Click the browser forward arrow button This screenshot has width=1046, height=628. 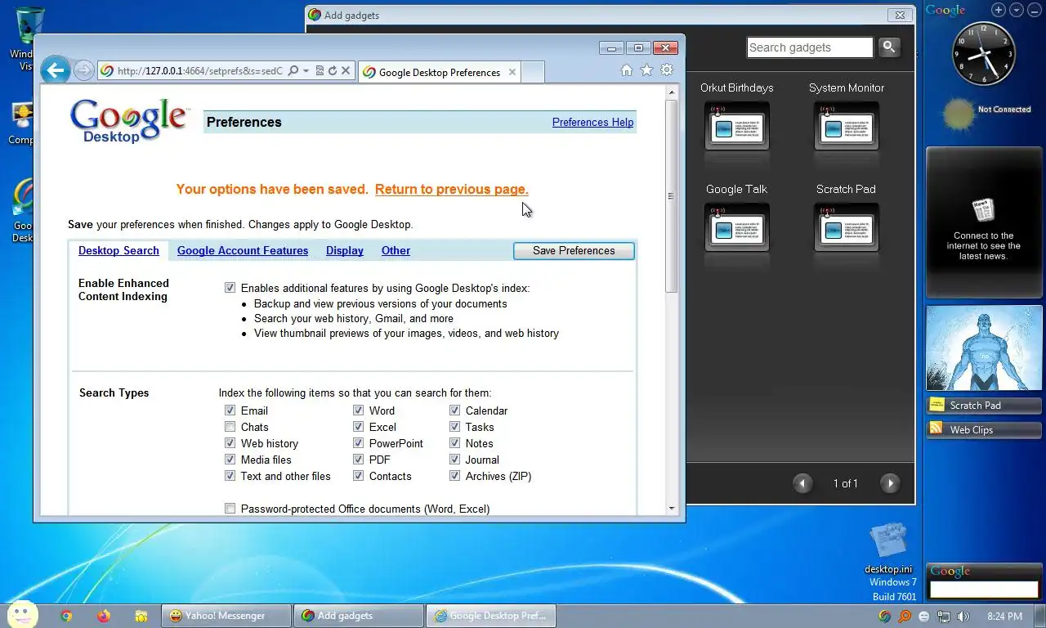click(83, 71)
